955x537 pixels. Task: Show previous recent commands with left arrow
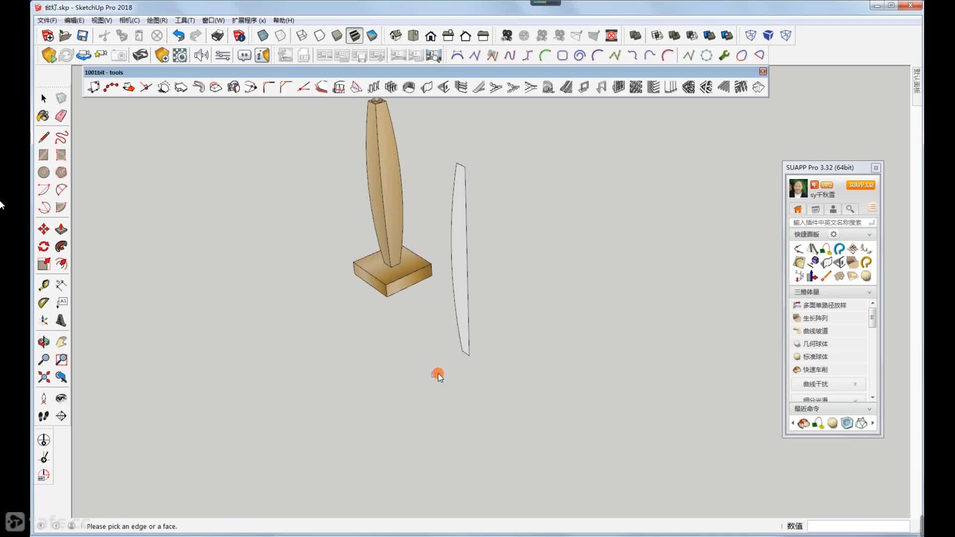click(793, 423)
